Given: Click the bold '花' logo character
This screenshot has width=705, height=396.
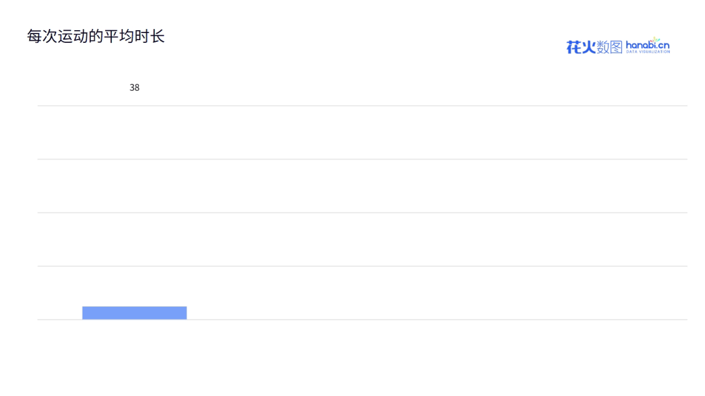Looking at the screenshot, I should (x=574, y=47).
